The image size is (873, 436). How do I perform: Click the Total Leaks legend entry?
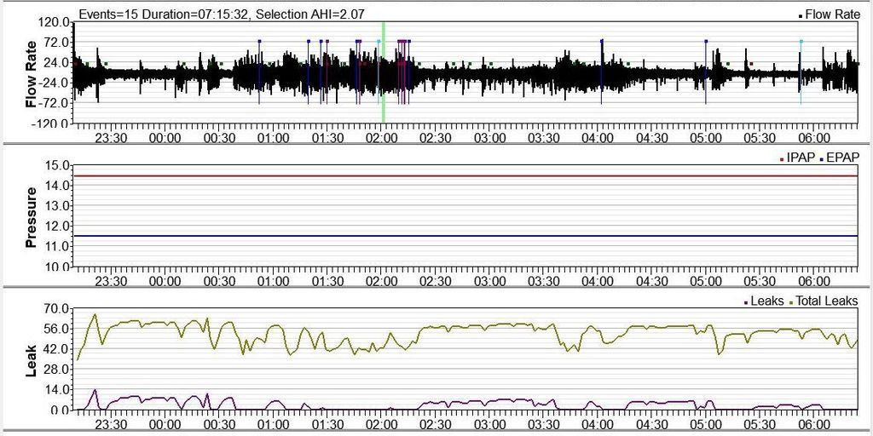(x=825, y=301)
